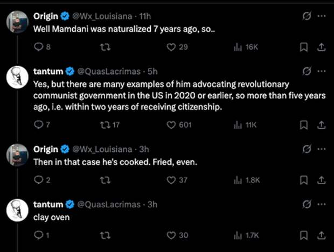Open more options on the first tweet
This screenshot has height=252, width=334.
322,15
